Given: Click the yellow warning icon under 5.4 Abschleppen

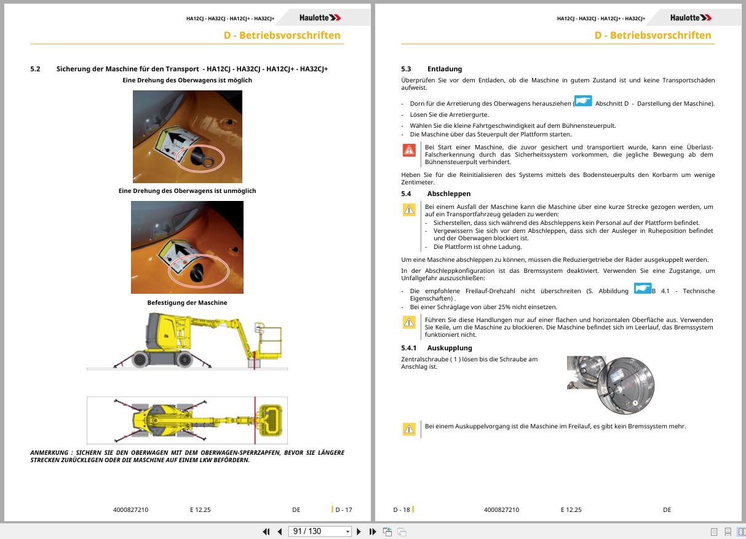Looking at the screenshot, I should [409, 210].
